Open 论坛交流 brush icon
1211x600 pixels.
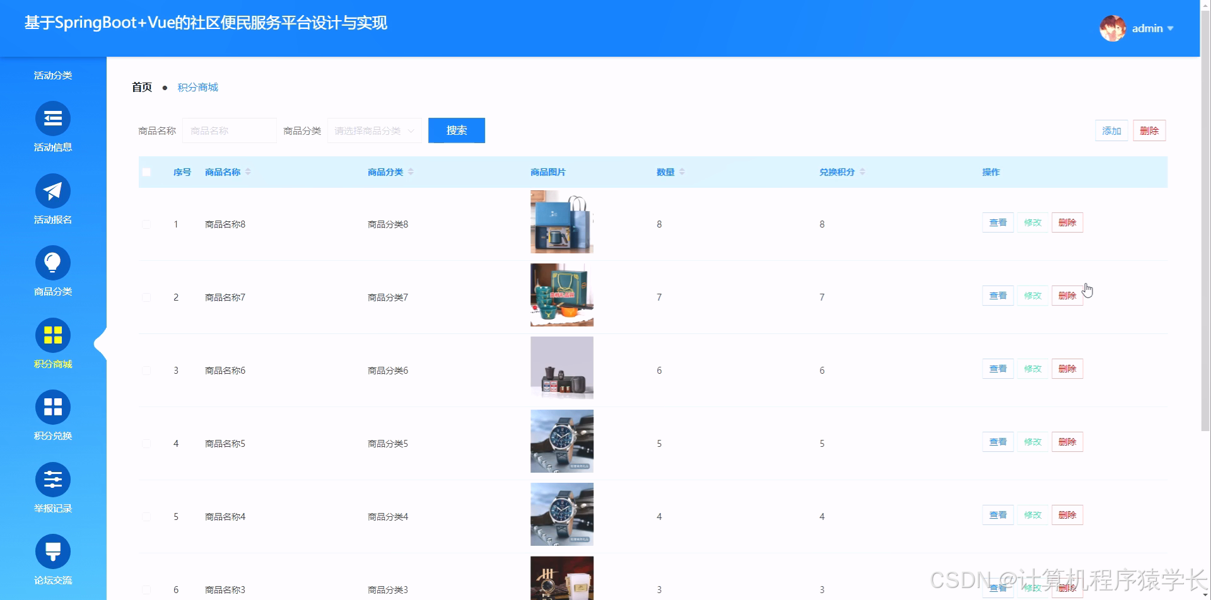(53, 551)
